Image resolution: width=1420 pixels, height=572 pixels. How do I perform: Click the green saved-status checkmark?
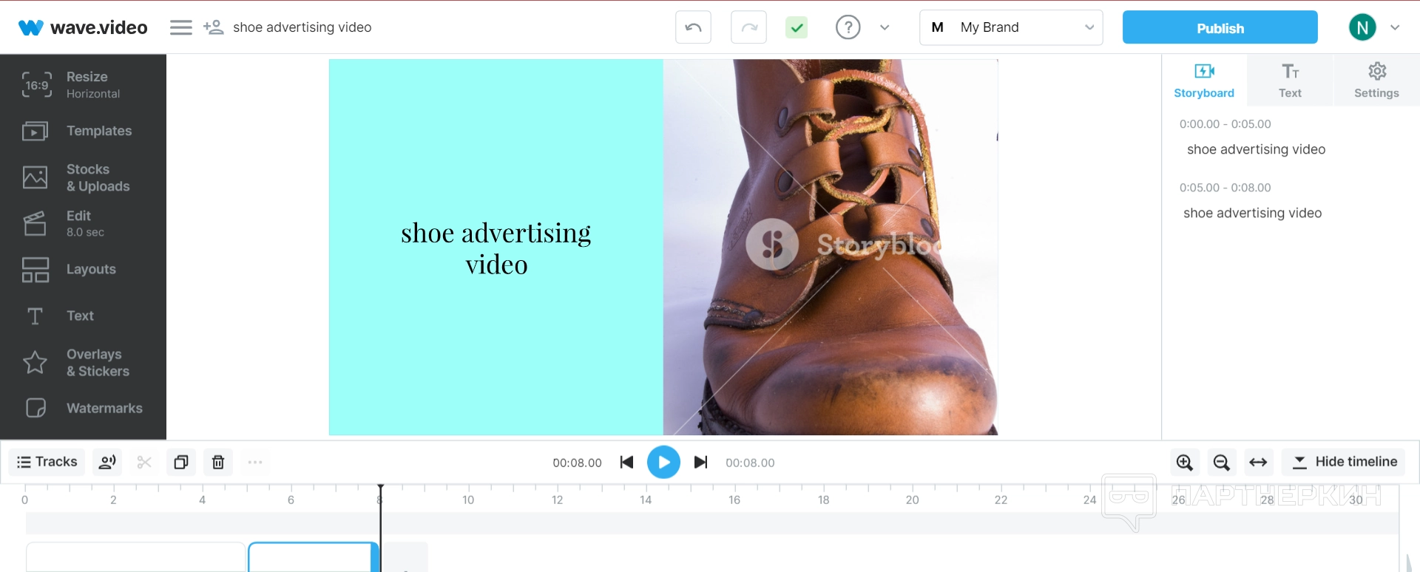tap(797, 28)
